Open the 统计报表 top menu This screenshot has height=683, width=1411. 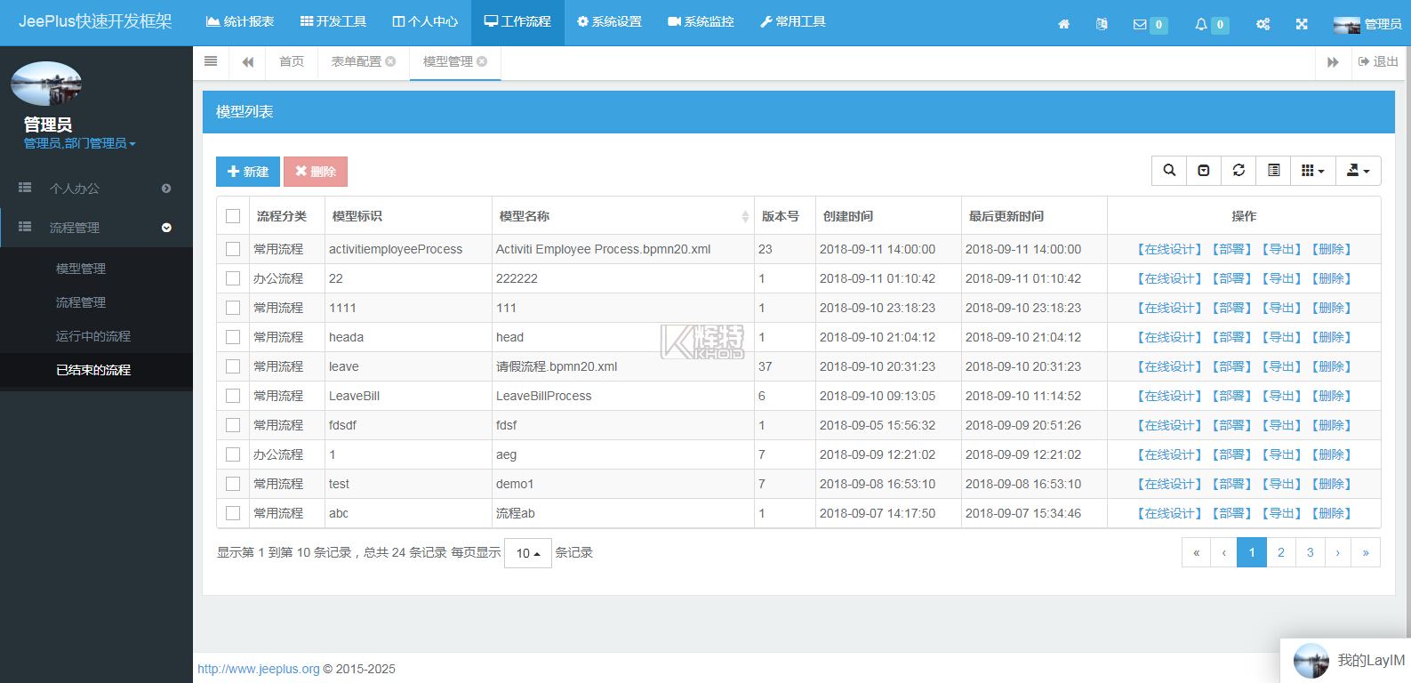click(x=240, y=21)
